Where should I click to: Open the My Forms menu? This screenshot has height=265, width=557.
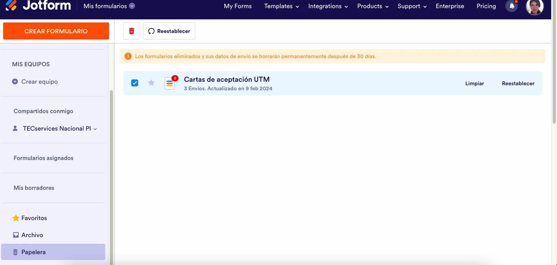(238, 6)
